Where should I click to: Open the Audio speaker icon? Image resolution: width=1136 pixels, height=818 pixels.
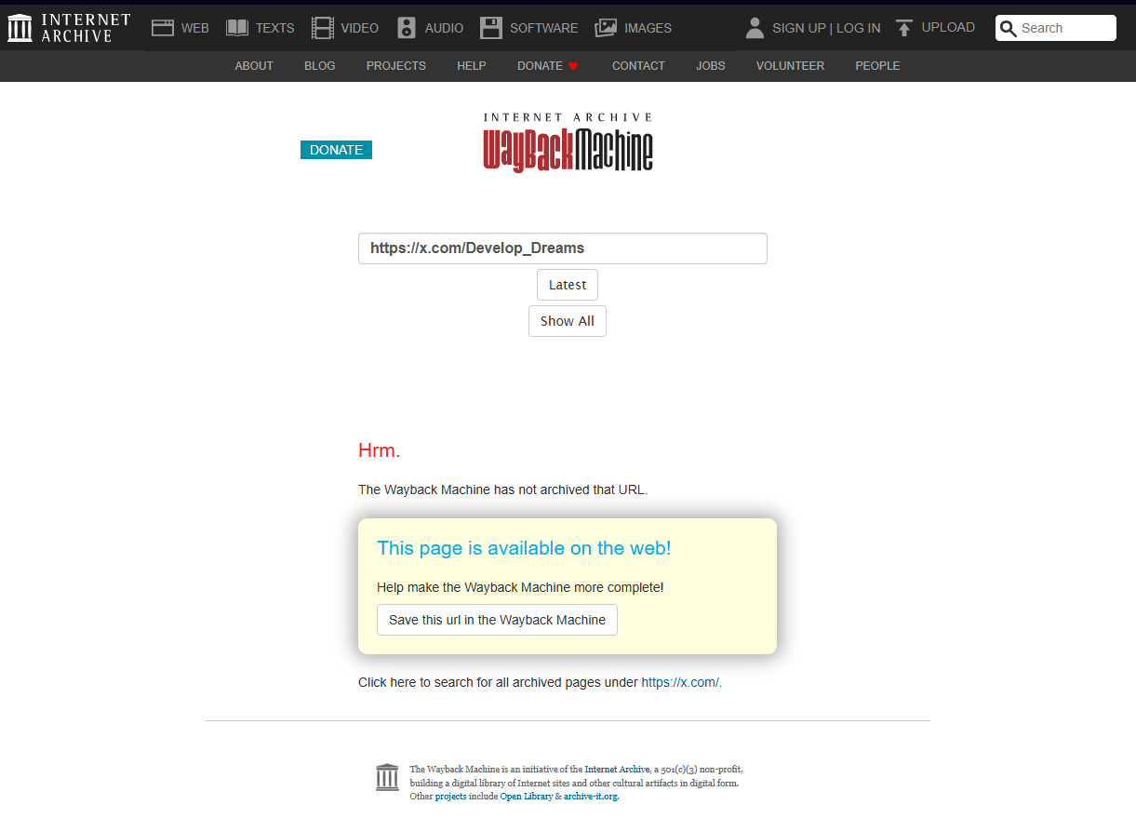point(407,28)
